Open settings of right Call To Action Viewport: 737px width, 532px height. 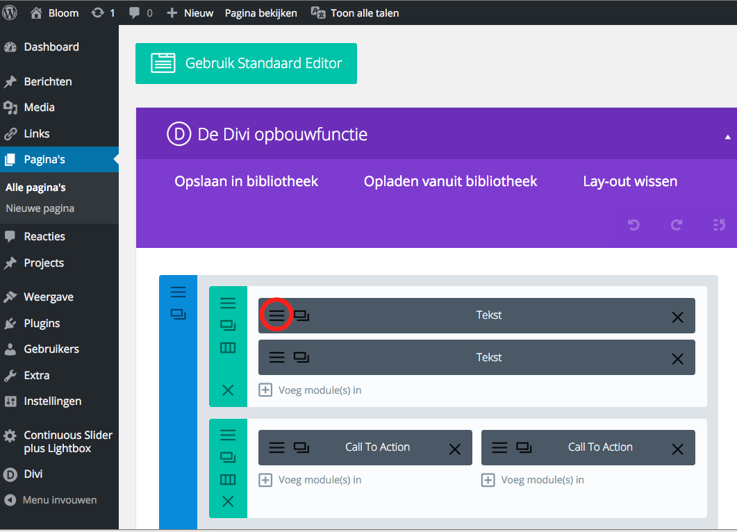(499, 447)
